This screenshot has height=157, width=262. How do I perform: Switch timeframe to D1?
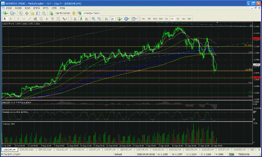178,19
